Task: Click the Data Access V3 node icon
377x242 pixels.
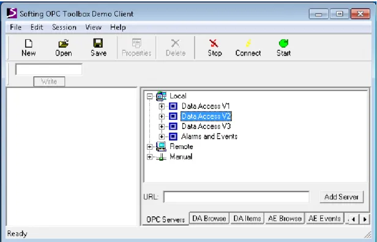Action: click(x=173, y=127)
